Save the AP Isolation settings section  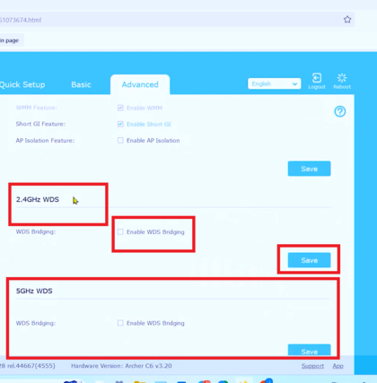[x=309, y=169]
